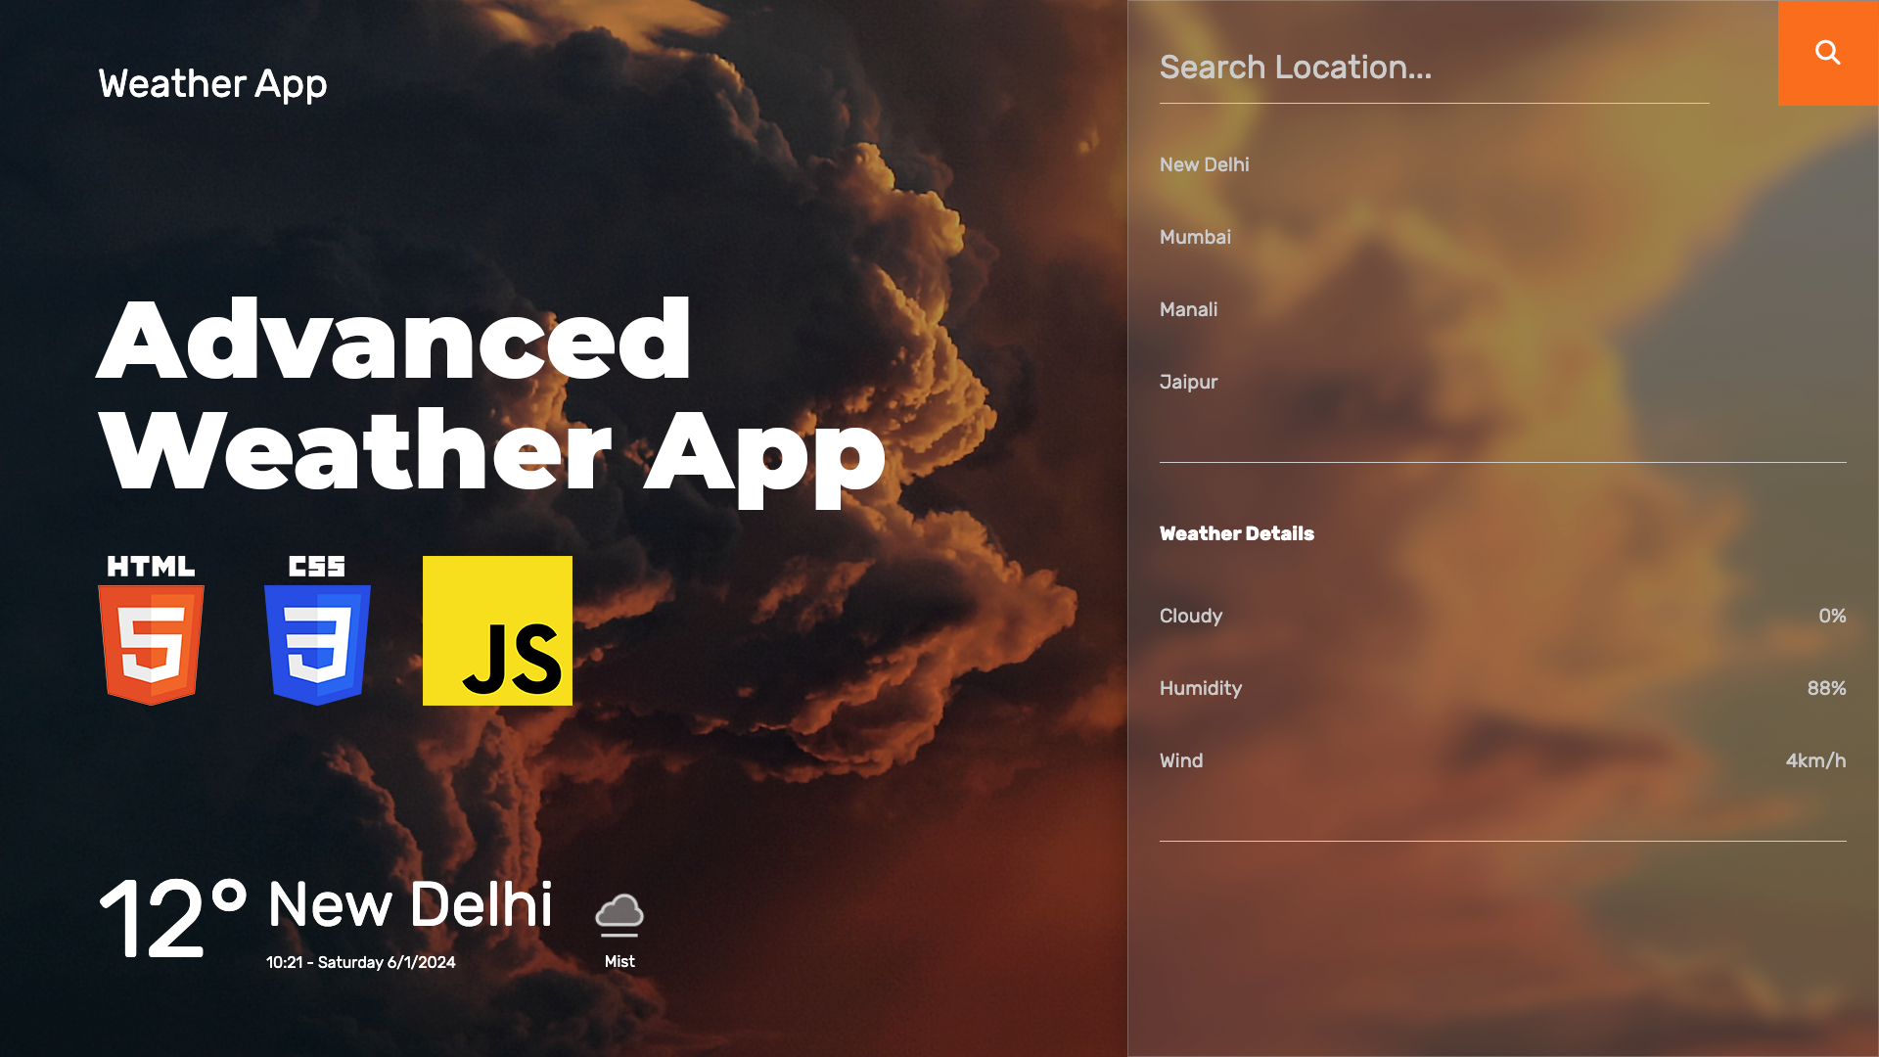Select New Delhi from location list
This screenshot has width=1879, height=1057.
(1204, 163)
